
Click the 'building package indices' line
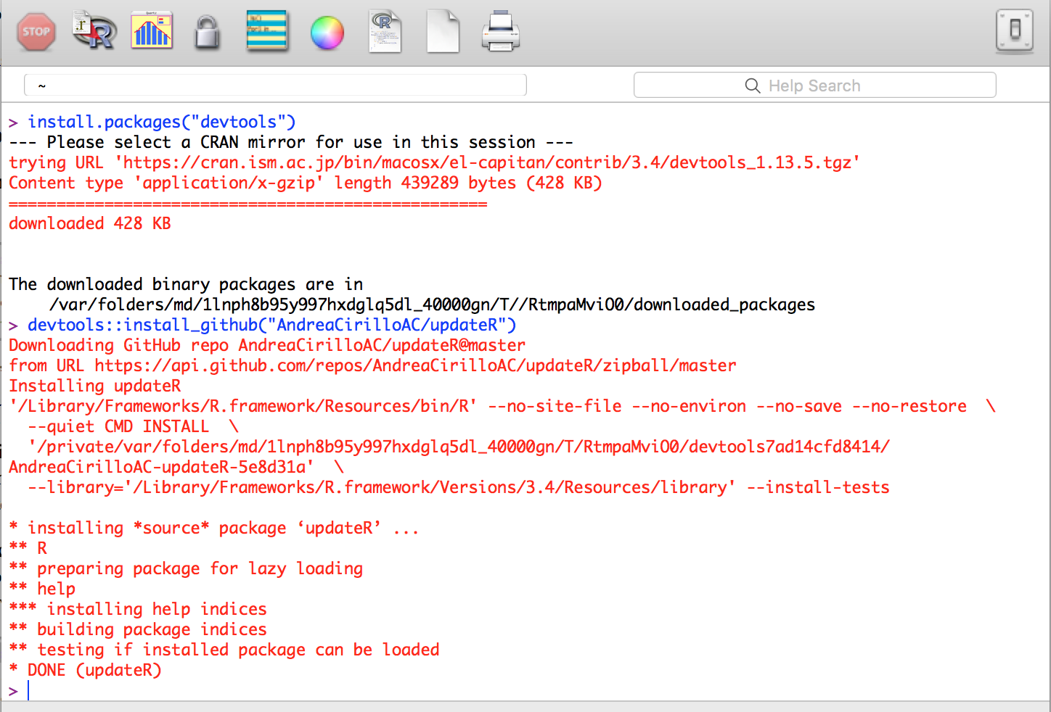[x=138, y=629]
